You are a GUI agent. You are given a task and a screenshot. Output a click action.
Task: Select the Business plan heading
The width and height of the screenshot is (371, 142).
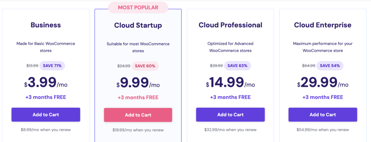point(46,25)
